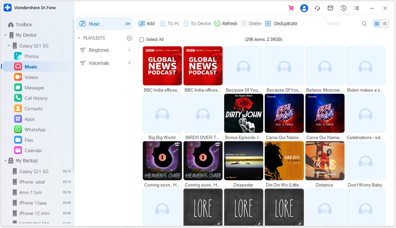This screenshot has height=228, width=396.
Task: Switch to grid view
Action: (377, 23)
